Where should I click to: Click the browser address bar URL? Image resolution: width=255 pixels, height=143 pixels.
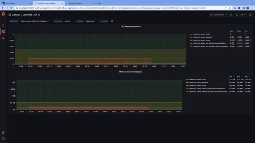pos(112,8)
